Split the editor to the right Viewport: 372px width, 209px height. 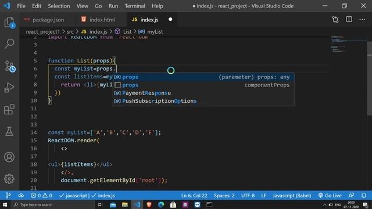point(349,19)
